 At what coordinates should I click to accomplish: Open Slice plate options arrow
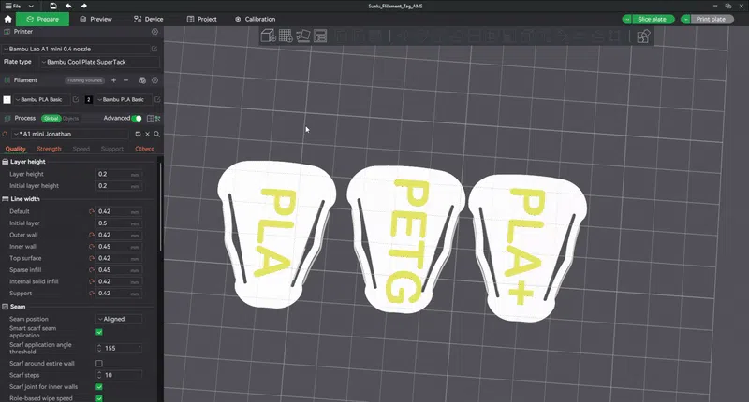626,19
